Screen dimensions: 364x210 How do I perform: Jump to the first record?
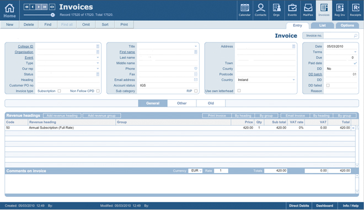tap(26, 7)
